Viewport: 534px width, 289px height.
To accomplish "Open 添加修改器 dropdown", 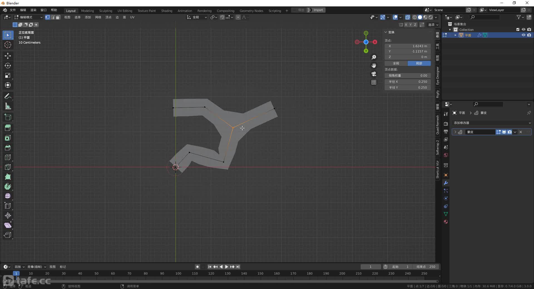I will pos(492,123).
